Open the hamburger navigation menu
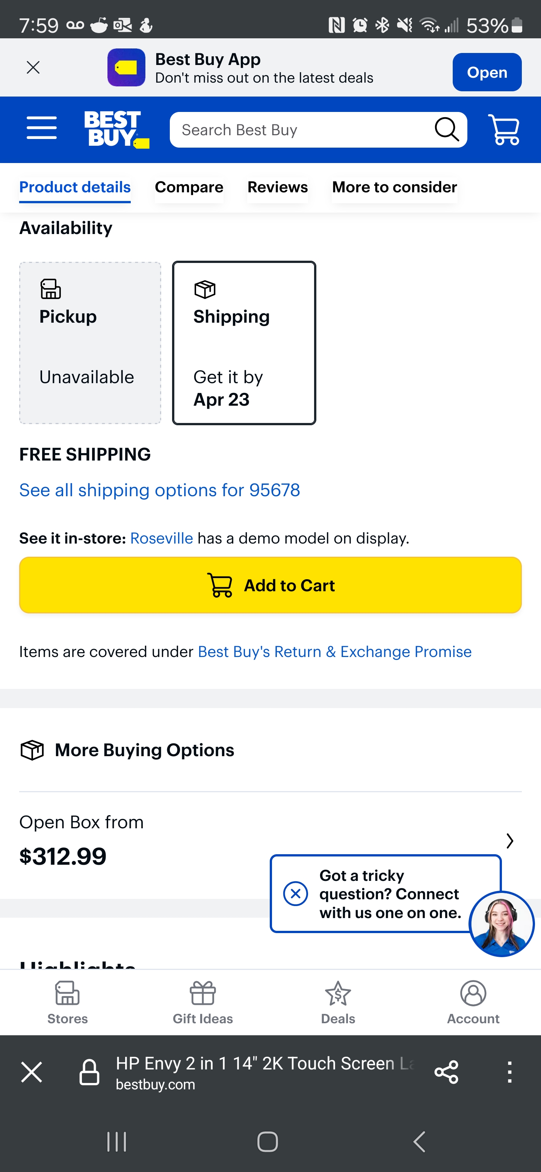The height and width of the screenshot is (1172, 541). [x=41, y=128]
